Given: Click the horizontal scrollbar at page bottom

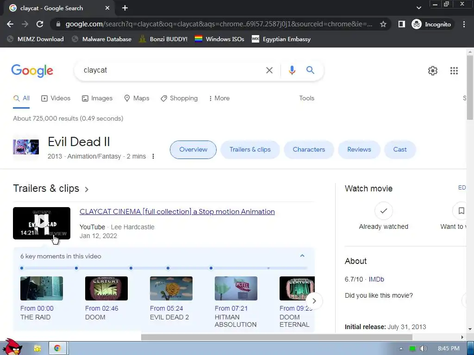Looking at the screenshot, I should click(x=277, y=337).
